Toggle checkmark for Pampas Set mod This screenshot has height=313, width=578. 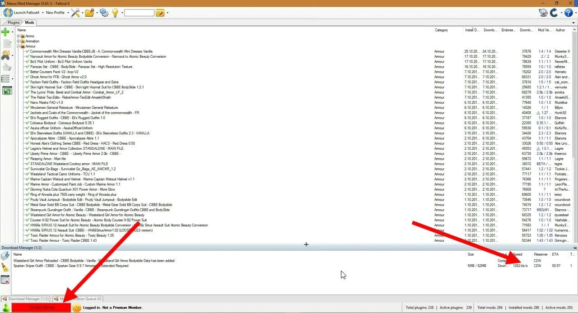[27, 67]
